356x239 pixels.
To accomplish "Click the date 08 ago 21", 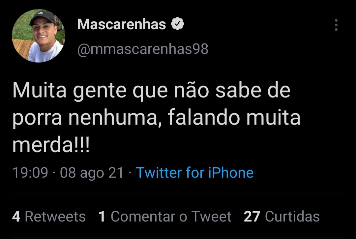I will [x=92, y=173].
